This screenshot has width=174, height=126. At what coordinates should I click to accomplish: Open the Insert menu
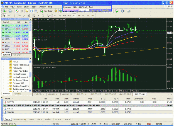pos(19,7)
